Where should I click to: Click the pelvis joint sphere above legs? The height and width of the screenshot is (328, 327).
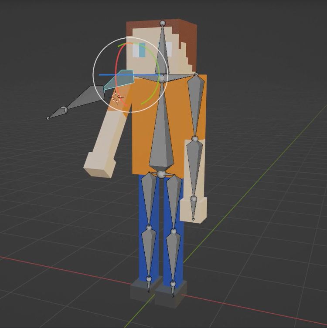click(161, 174)
